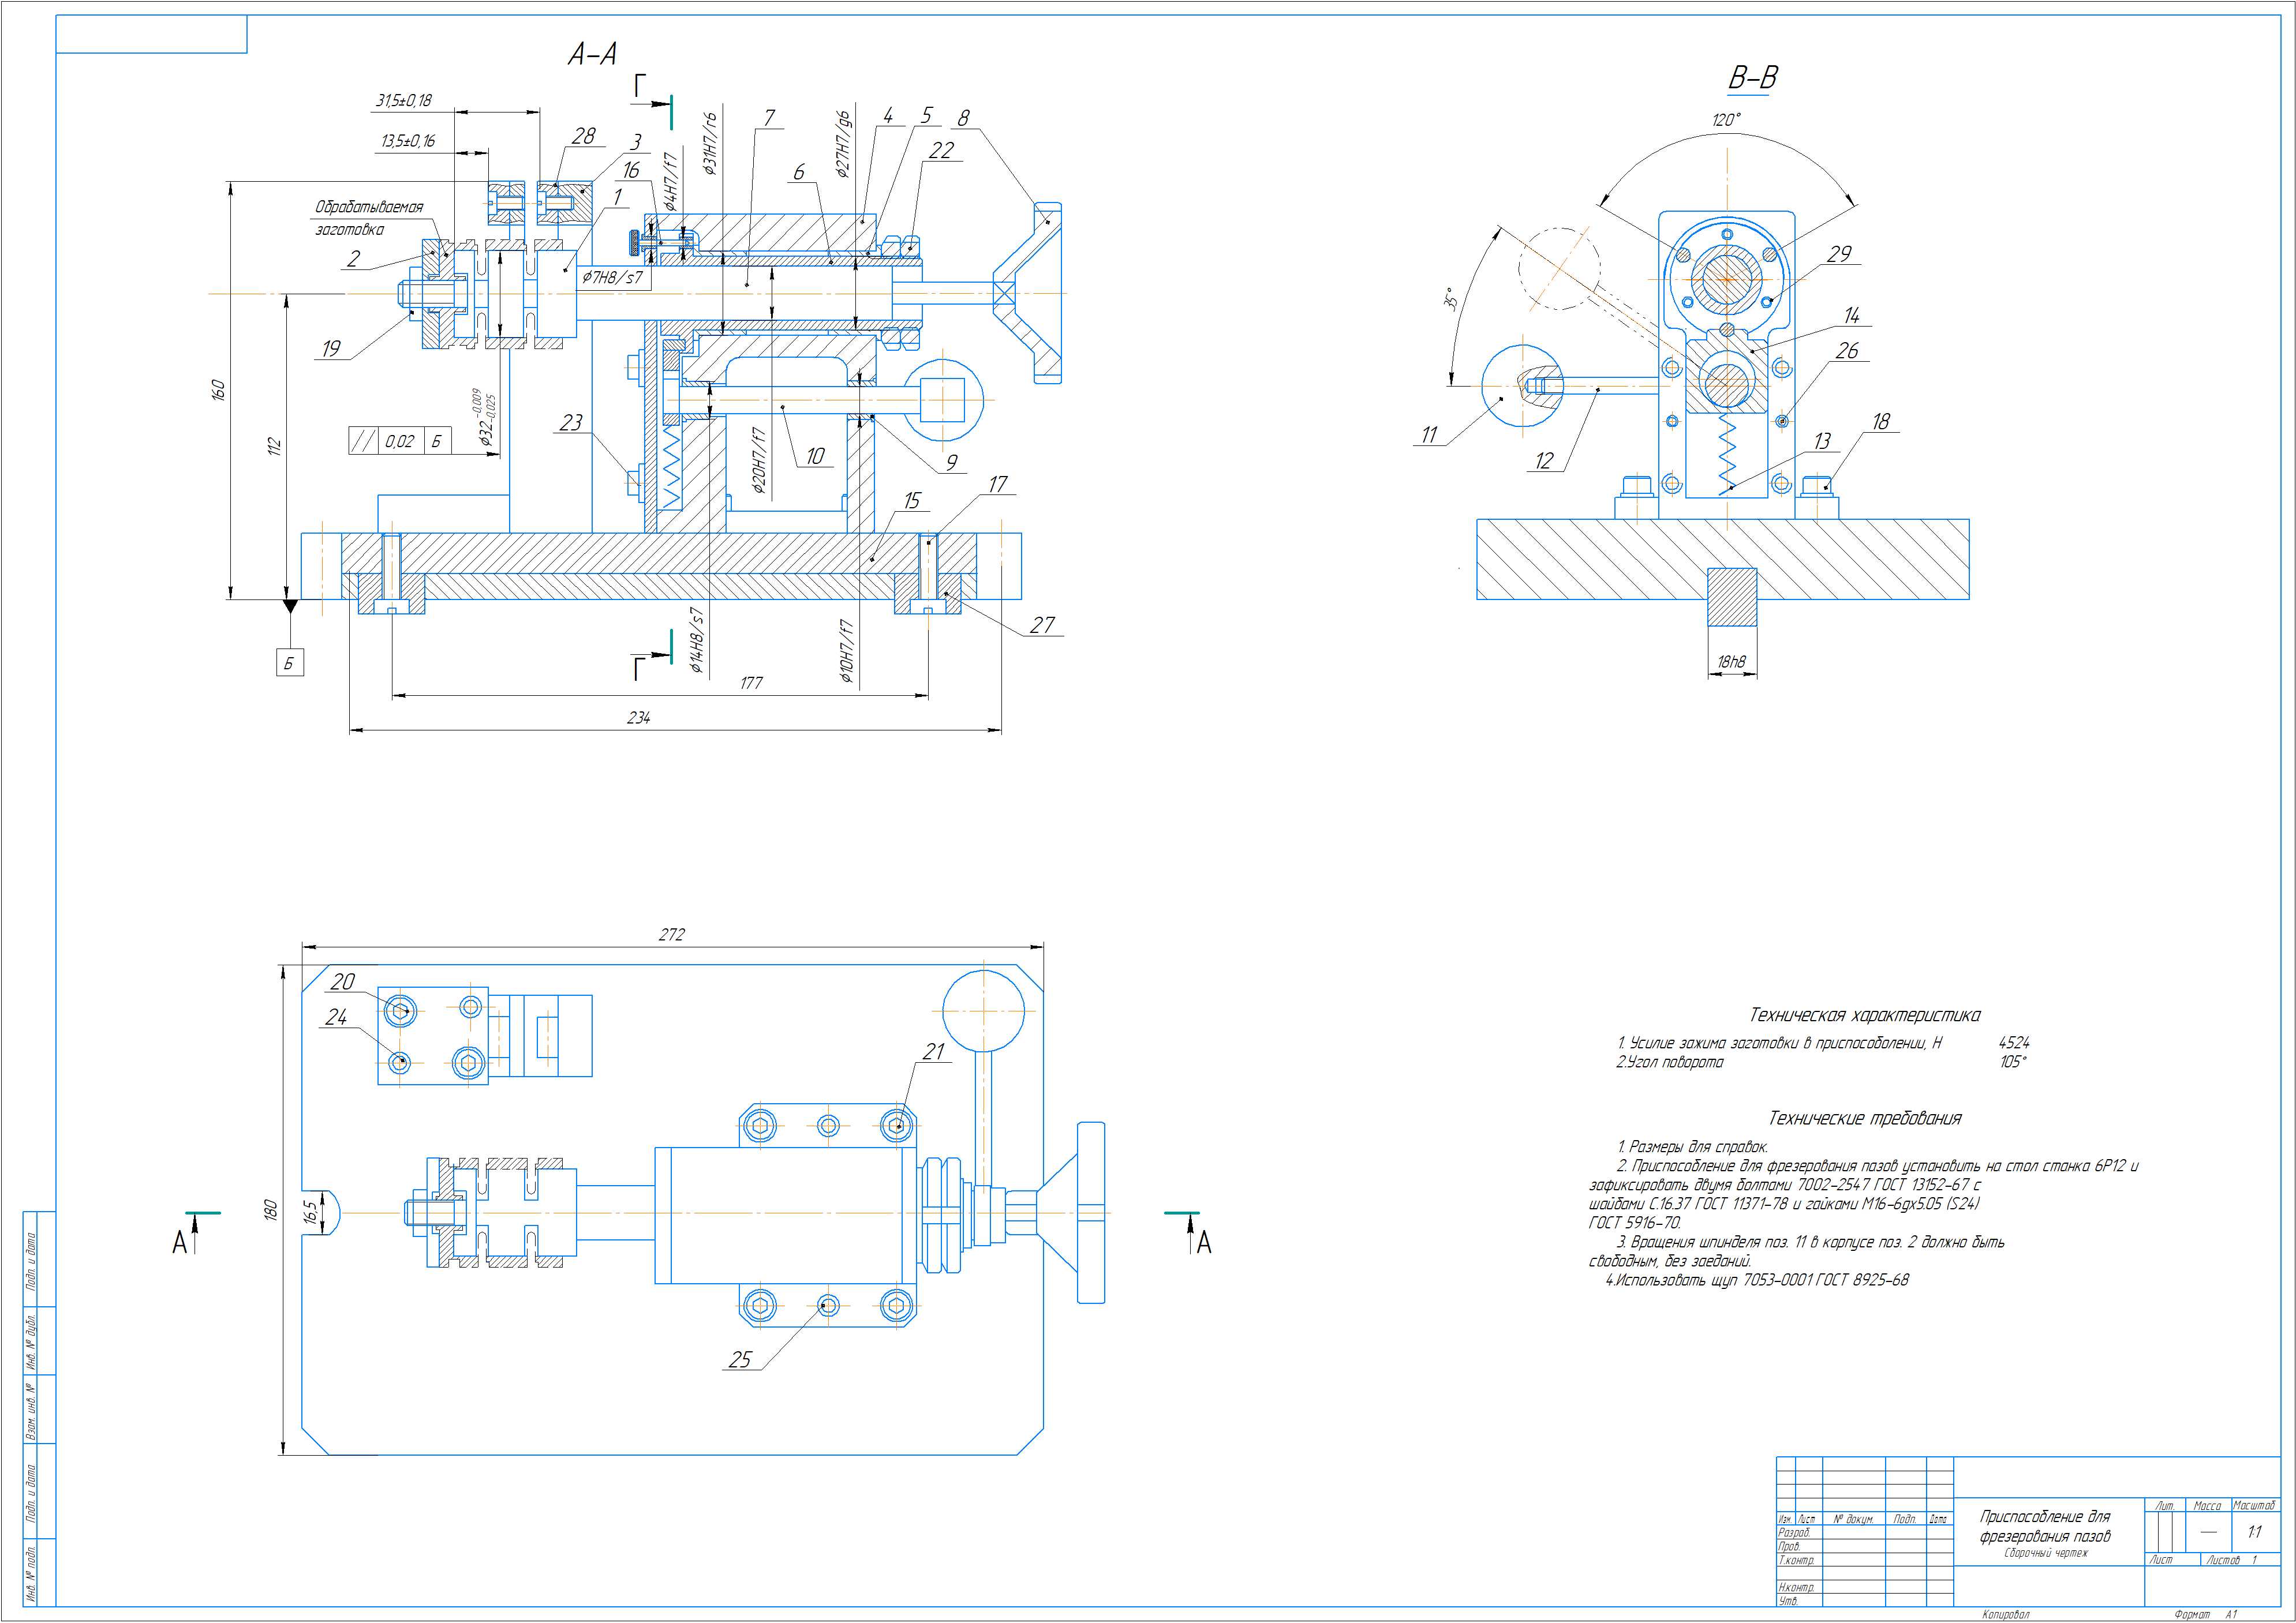
Task: Select the '234' dimension text
Action: click(x=638, y=718)
